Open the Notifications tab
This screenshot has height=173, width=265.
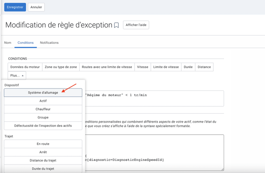[x=49, y=42]
